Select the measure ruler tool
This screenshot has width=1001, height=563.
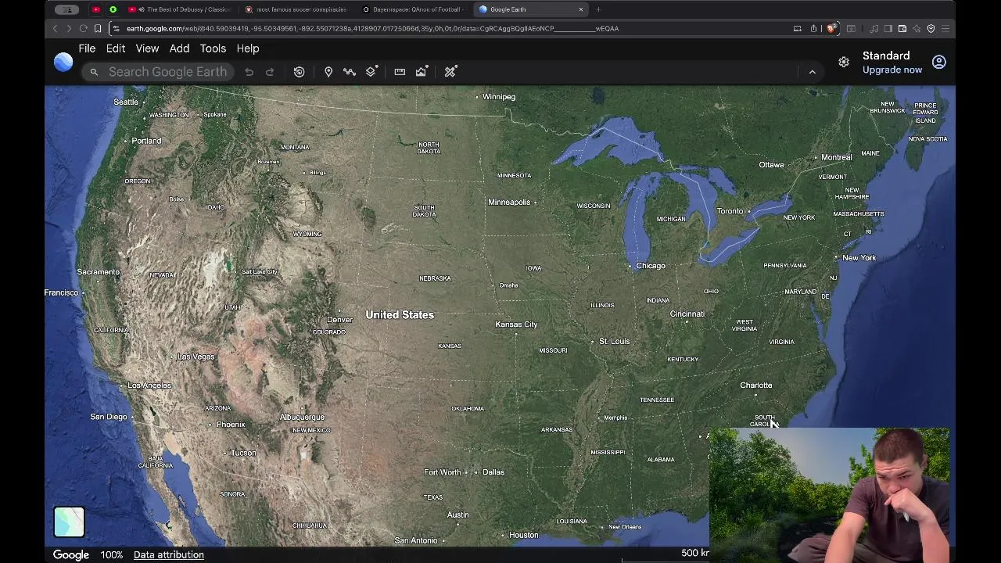coord(400,72)
